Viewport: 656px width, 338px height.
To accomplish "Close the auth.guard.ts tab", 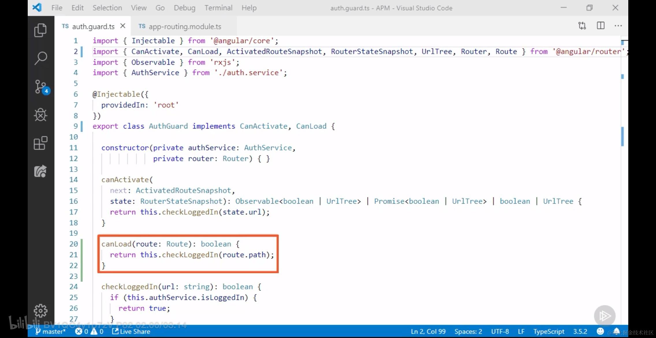I will [x=123, y=26].
